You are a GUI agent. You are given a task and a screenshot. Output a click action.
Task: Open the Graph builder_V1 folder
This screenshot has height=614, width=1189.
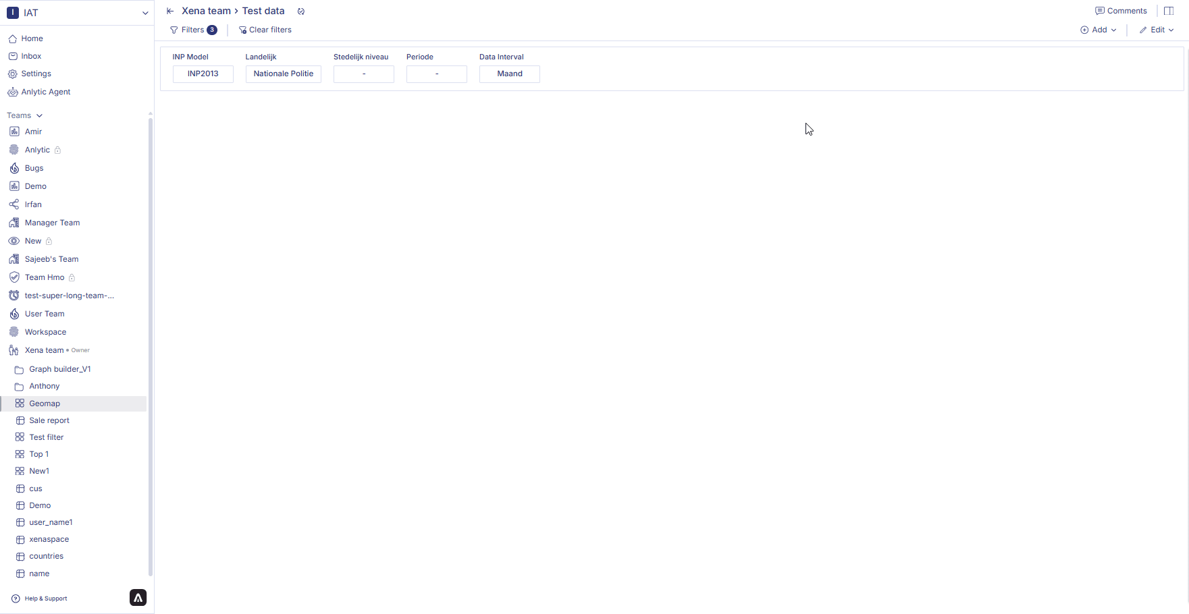point(59,369)
